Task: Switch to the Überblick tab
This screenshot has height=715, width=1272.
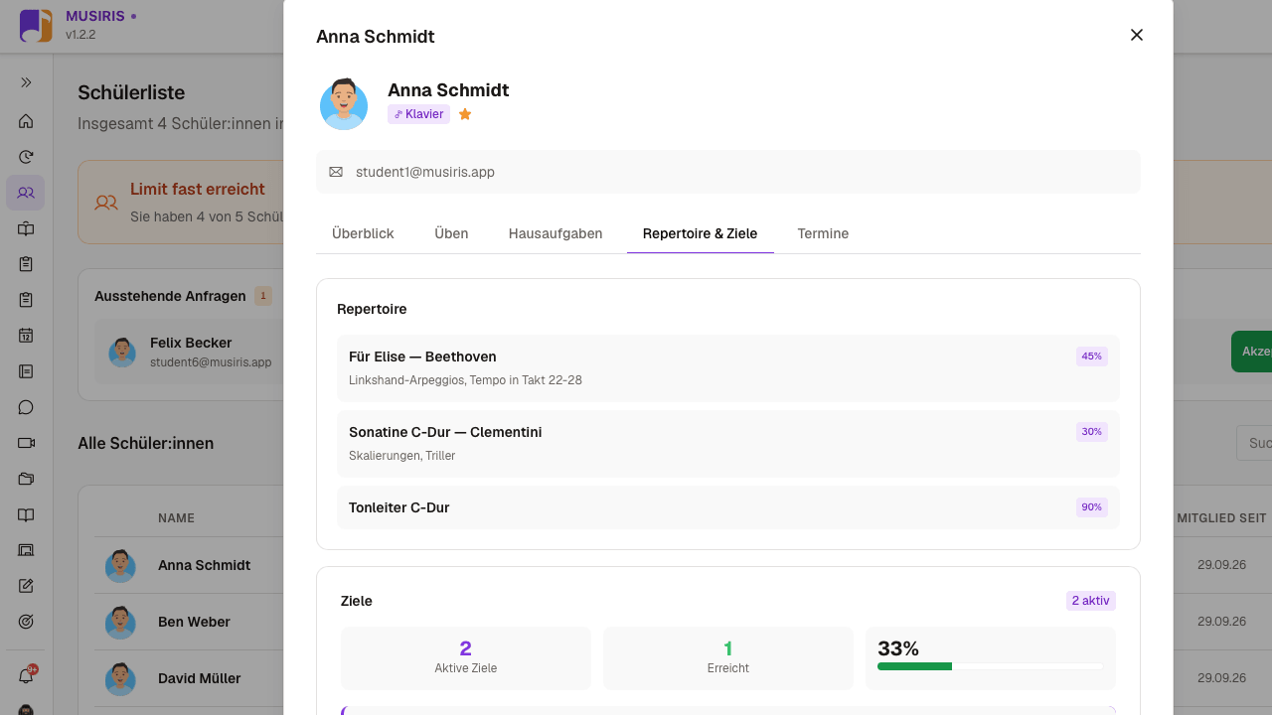Action: click(x=363, y=233)
